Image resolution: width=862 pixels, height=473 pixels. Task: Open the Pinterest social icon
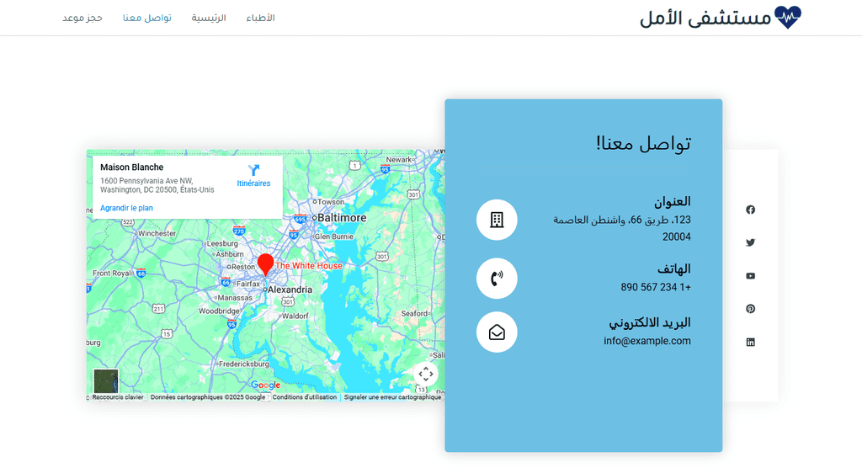750,309
